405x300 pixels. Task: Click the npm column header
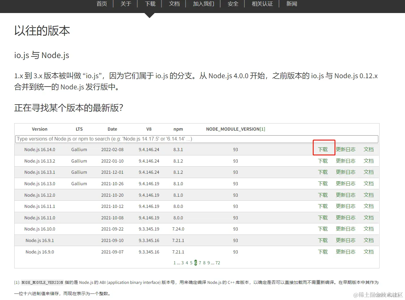[x=178, y=129]
